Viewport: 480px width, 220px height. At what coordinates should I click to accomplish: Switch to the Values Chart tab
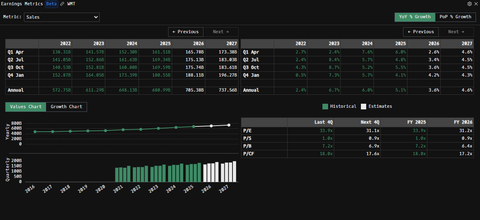[x=26, y=107]
